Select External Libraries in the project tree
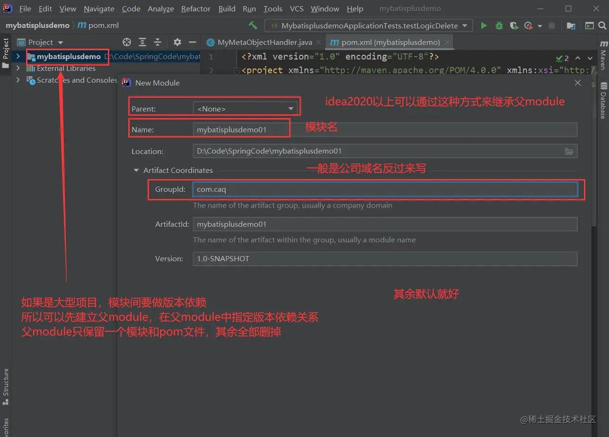The width and height of the screenshot is (609, 437). point(66,68)
